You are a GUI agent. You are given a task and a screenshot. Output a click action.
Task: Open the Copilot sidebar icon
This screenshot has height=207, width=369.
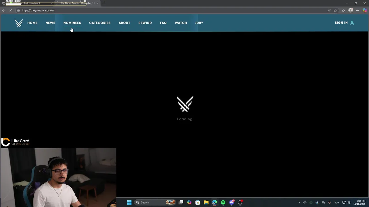click(x=365, y=10)
